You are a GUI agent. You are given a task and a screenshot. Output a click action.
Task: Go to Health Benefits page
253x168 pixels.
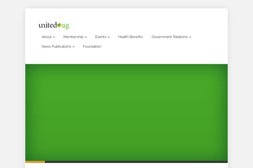(x=131, y=37)
